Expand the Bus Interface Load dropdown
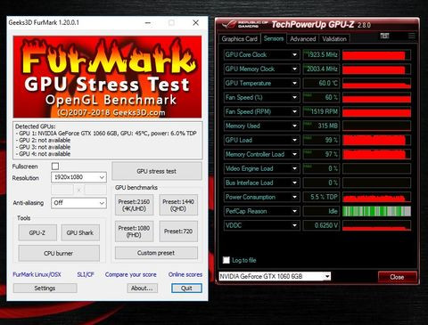The height and width of the screenshot is (325, 428). click(x=294, y=183)
